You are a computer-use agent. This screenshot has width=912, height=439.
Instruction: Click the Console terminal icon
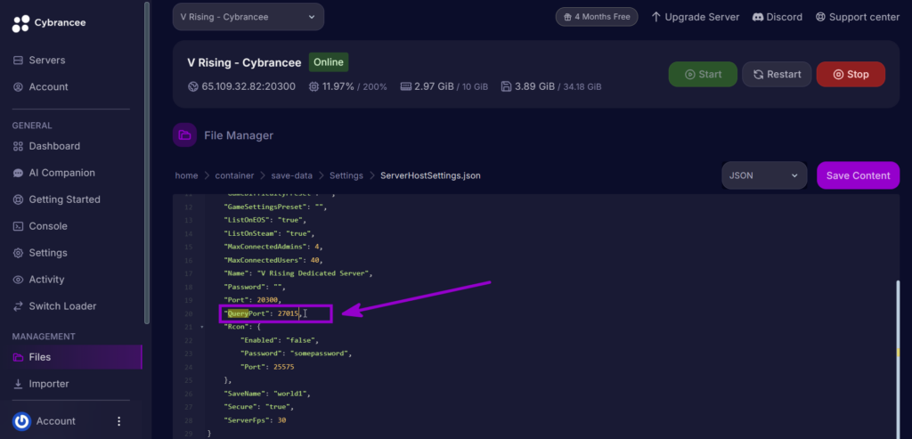18,227
